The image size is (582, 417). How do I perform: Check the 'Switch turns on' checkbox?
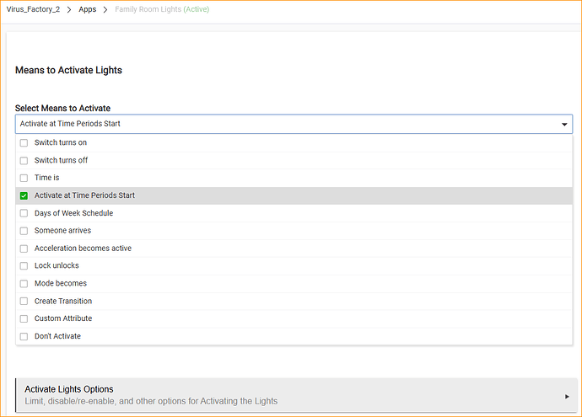(x=24, y=143)
